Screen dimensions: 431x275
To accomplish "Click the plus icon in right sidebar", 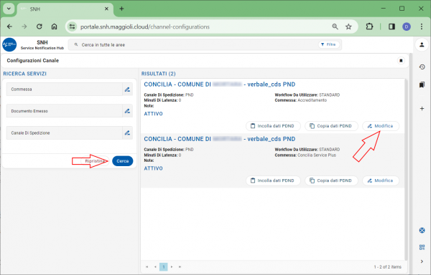I will [x=422, y=109].
